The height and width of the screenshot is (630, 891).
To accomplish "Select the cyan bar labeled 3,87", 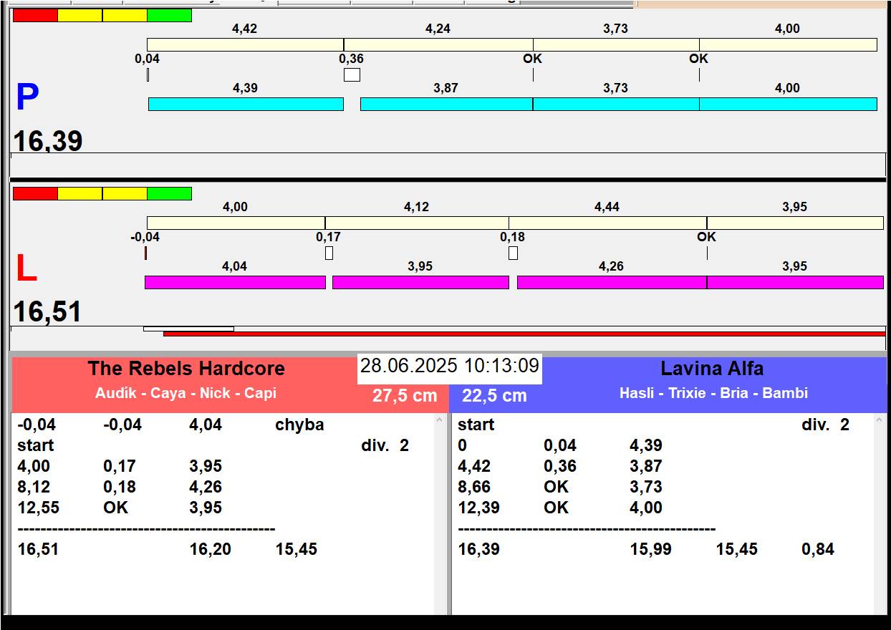I will [x=446, y=105].
